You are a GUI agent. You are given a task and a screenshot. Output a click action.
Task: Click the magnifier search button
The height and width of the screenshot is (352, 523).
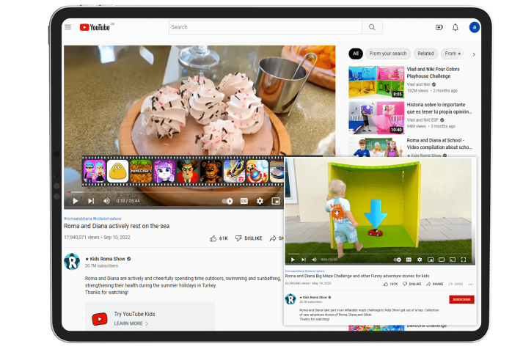(x=372, y=27)
